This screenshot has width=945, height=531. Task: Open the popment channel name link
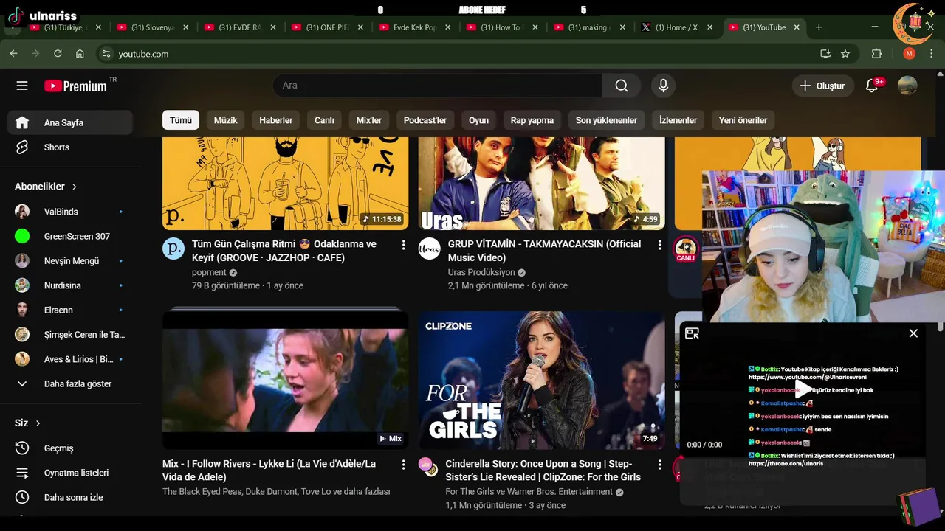coord(209,272)
